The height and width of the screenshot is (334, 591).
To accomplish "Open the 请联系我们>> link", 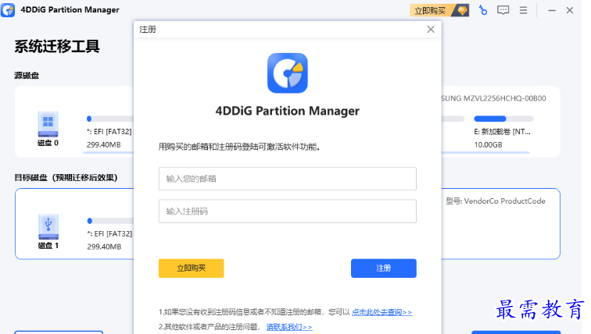I will point(289,327).
